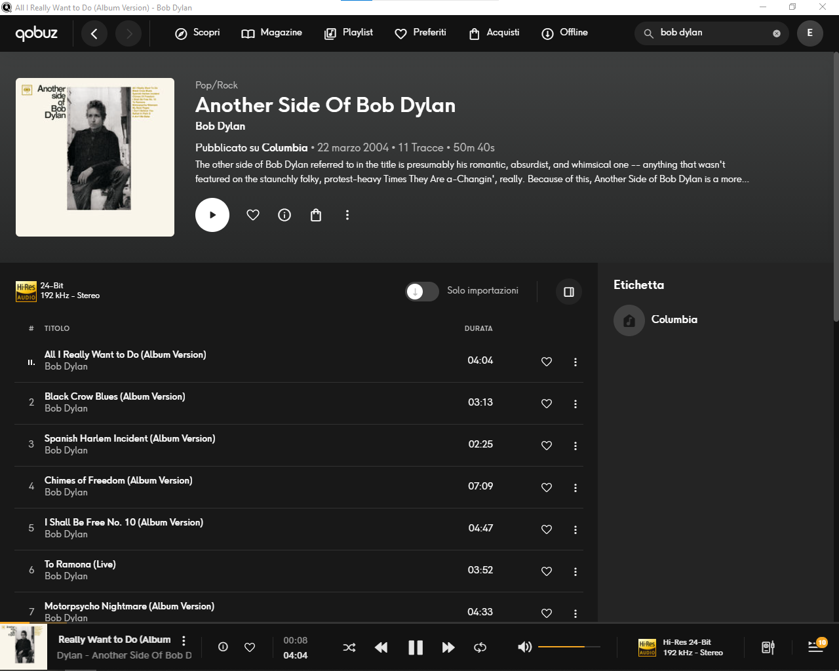Adjust the volume slider in player bar
This screenshot has width=839, height=671.
tap(569, 647)
